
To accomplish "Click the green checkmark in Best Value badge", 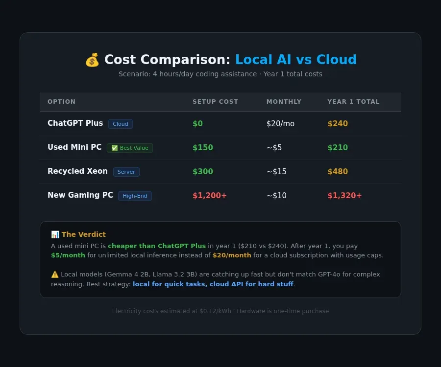I will coord(115,148).
